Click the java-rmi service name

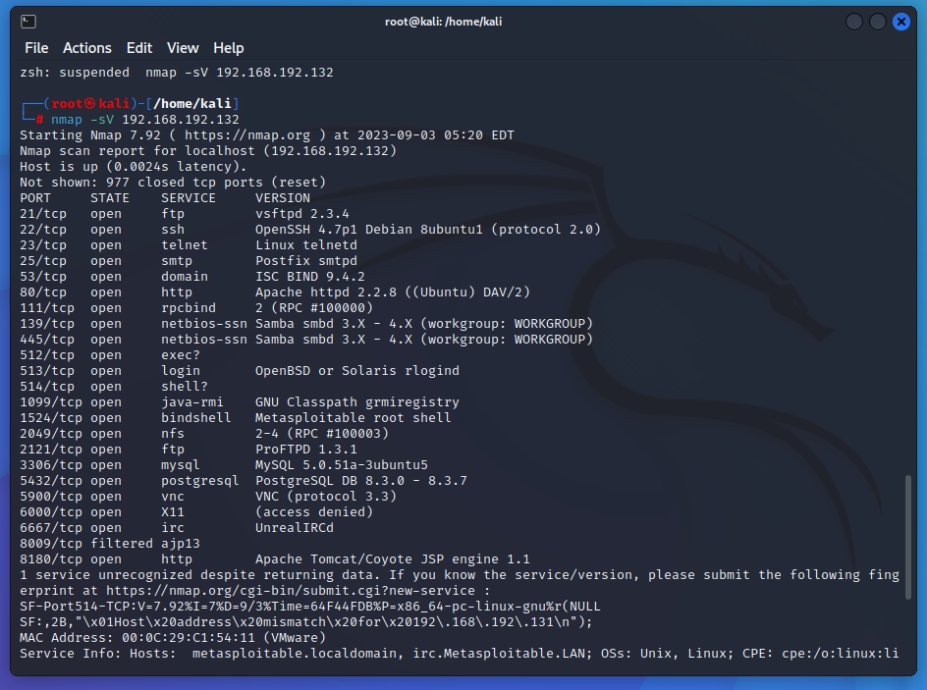192,402
